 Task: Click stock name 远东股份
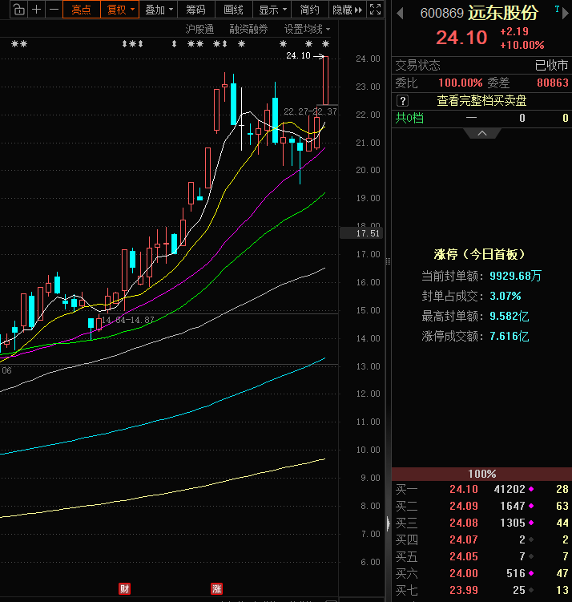pyautogui.click(x=503, y=13)
